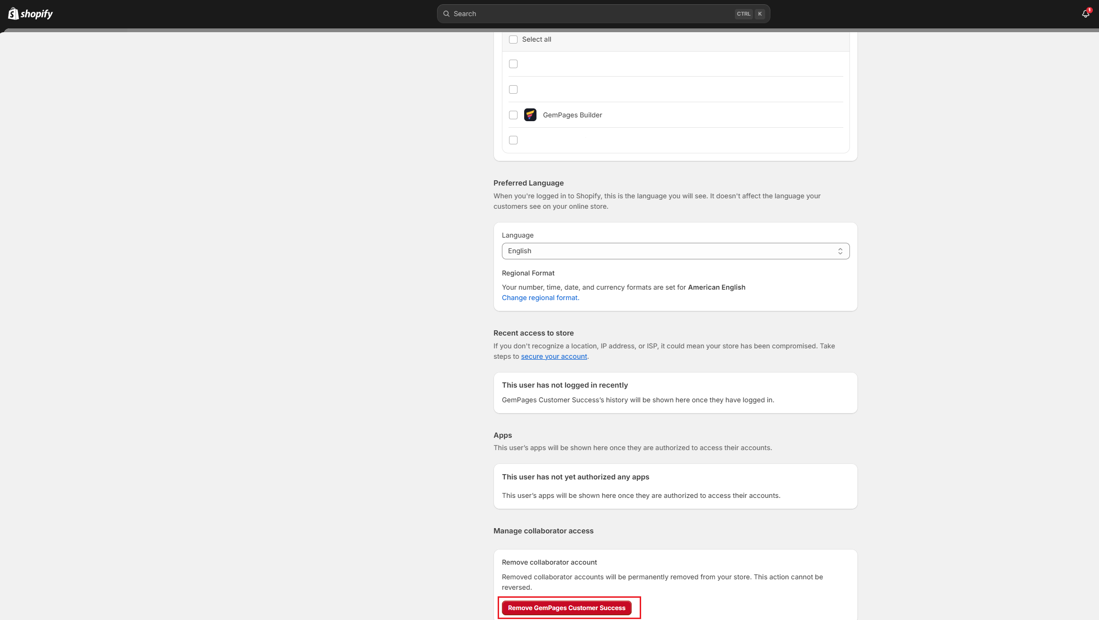Open the notifications bell
The height and width of the screenshot is (620, 1099).
(1085, 14)
